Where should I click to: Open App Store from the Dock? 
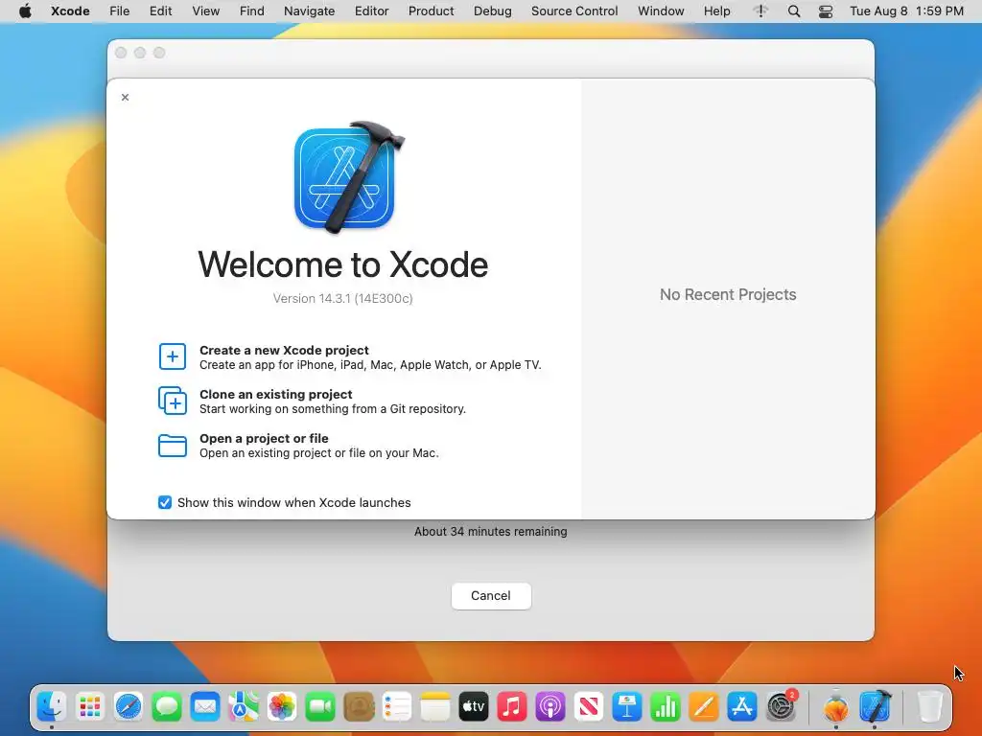pyautogui.click(x=742, y=707)
